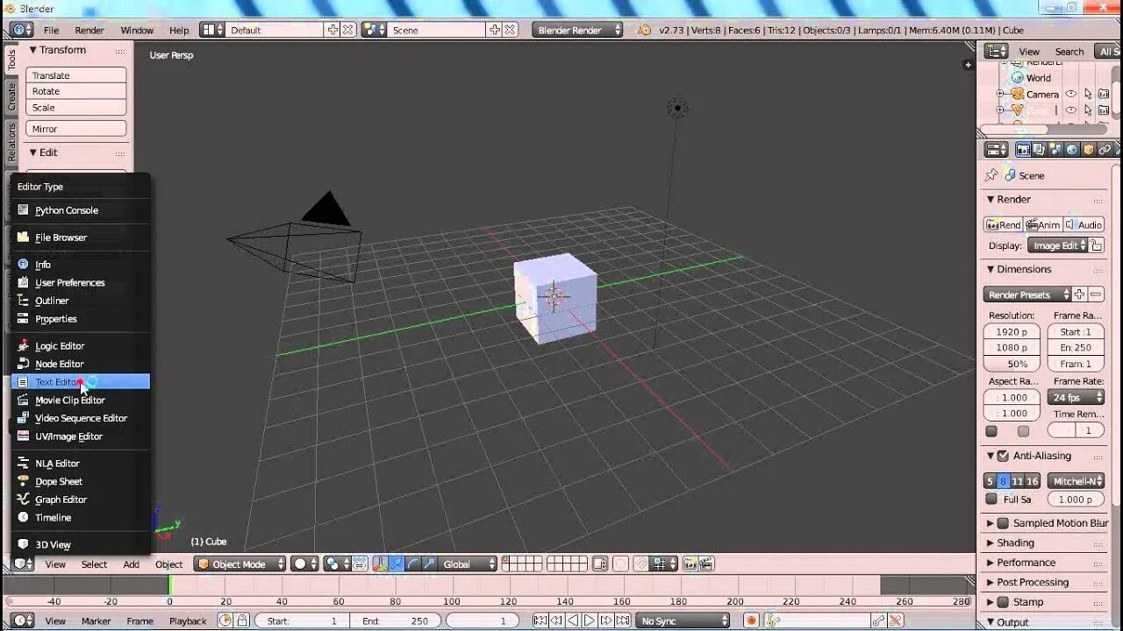Image resolution: width=1123 pixels, height=631 pixels.
Task: Jump to end of timeline with skip-forward control
Action: coord(621,620)
